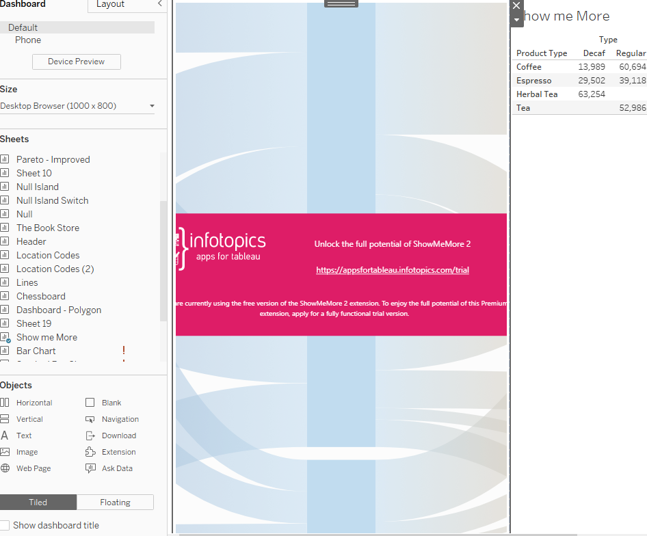Click the Chessboard sheet icon

[x=5, y=296]
